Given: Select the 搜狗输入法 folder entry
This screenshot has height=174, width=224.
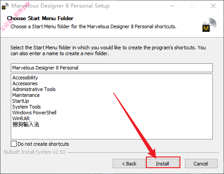Looking at the screenshot, I should pyautogui.click(x=26, y=124).
